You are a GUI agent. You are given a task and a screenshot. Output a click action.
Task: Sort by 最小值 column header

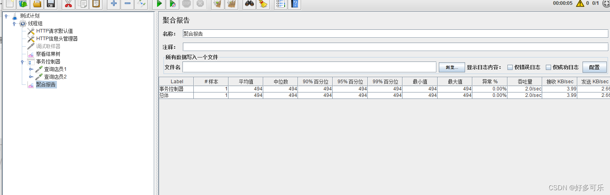tap(420, 81)
